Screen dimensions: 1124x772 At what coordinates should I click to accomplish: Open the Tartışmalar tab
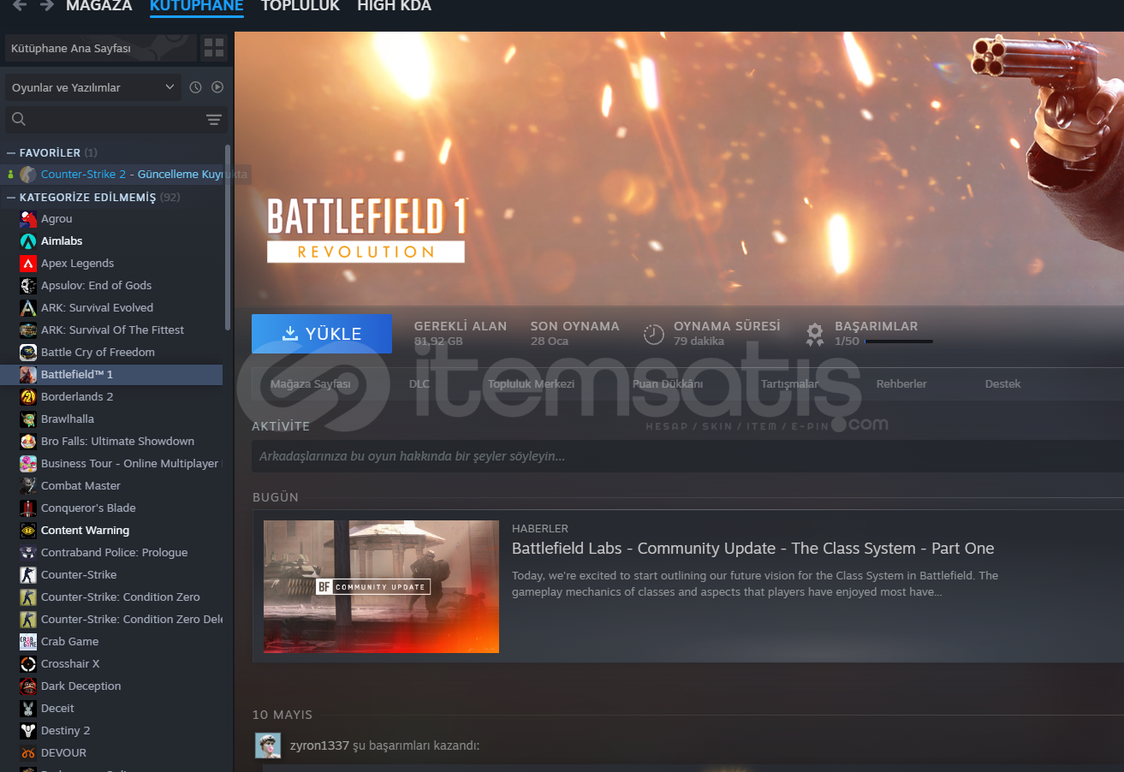coord(789,384)
